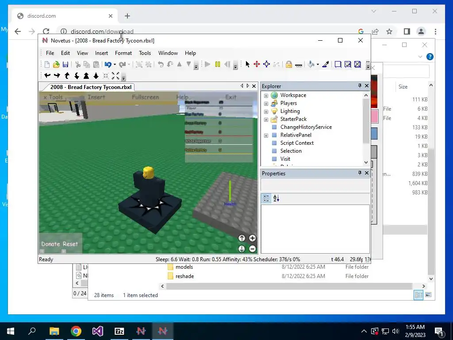
Task: Open the Tools menu
Action: click(145, 53)
